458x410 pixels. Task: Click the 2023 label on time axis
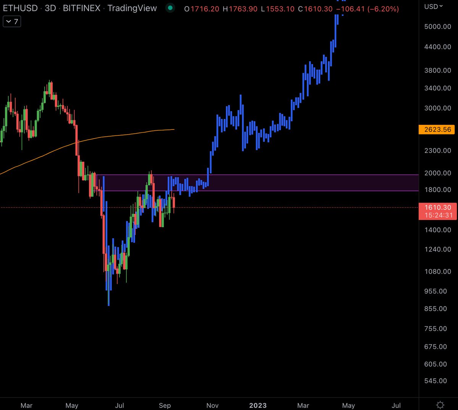(258, 405)
